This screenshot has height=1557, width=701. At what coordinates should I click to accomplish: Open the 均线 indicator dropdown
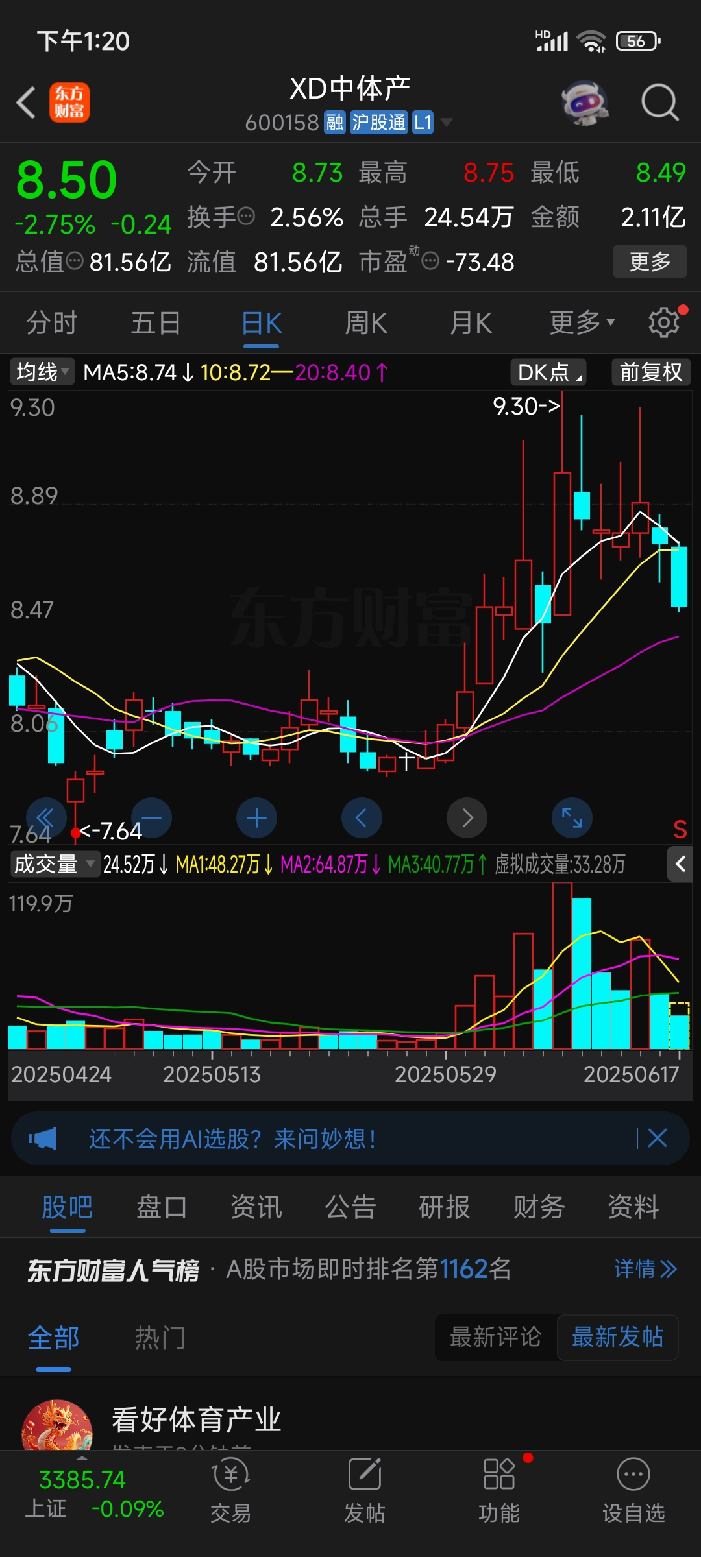tap(42, 372)
